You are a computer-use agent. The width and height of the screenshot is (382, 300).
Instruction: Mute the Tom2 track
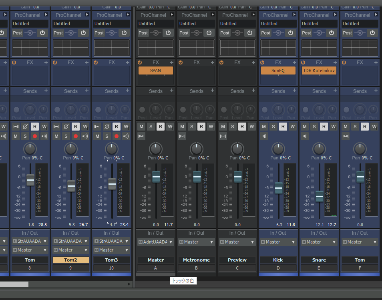(x=56, y=136)
